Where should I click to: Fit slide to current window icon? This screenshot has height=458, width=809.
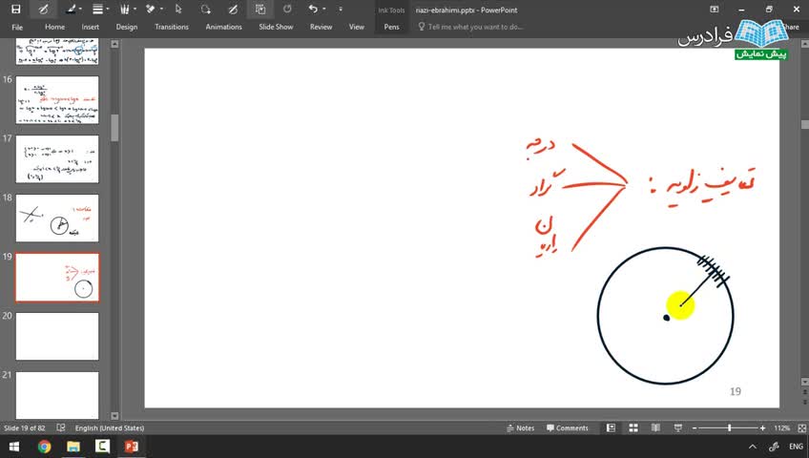801,428
